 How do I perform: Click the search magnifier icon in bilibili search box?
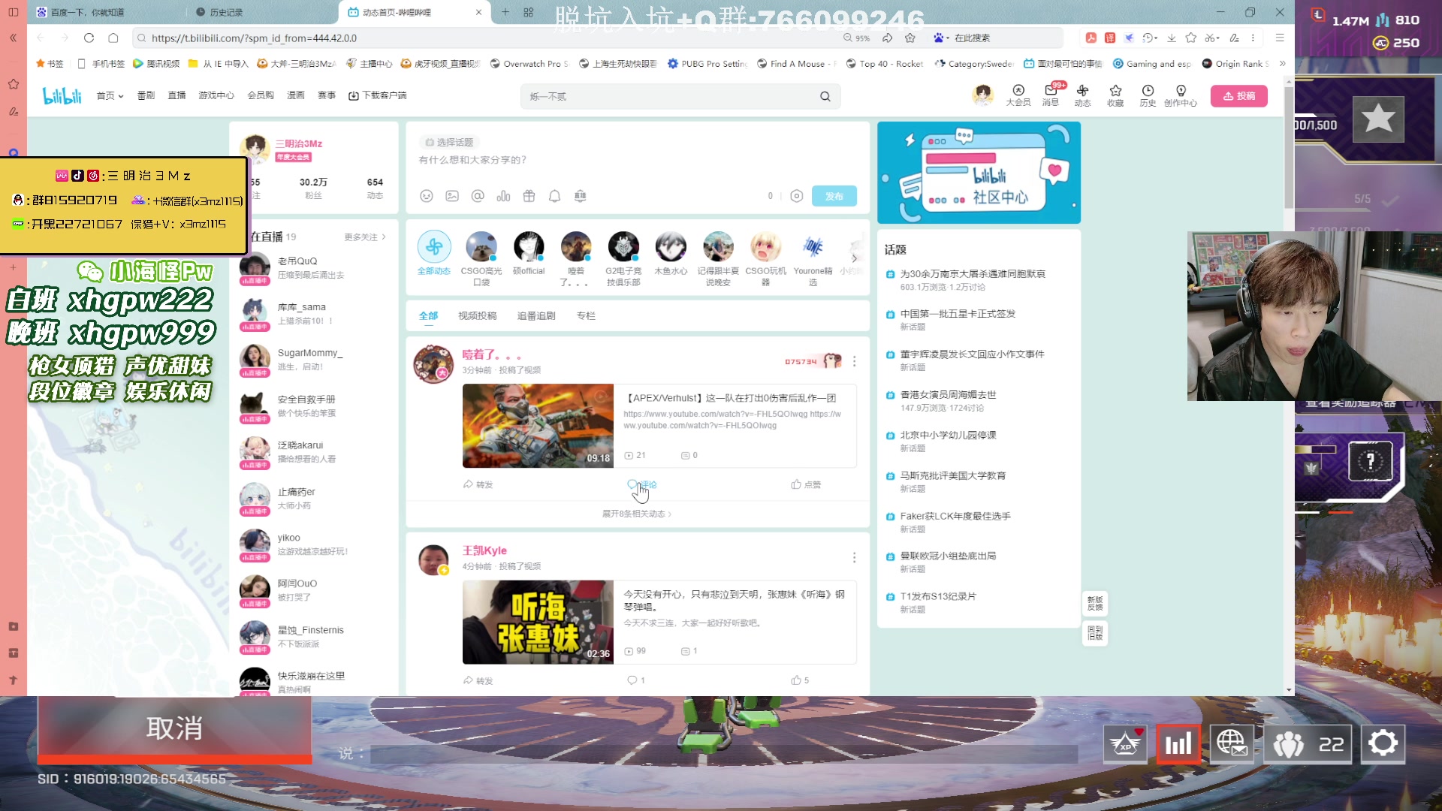pyautogui.click(x=825, y=96)
